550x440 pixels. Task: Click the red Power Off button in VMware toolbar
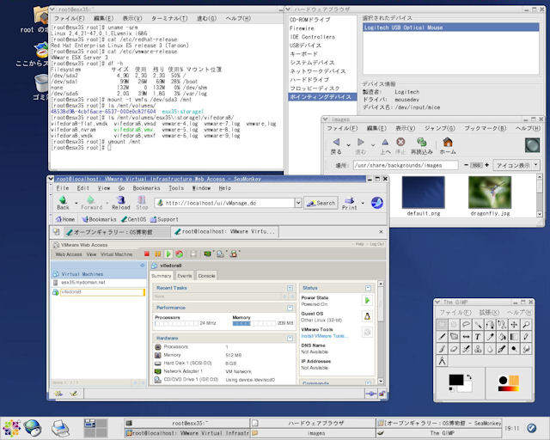[147, 254]
